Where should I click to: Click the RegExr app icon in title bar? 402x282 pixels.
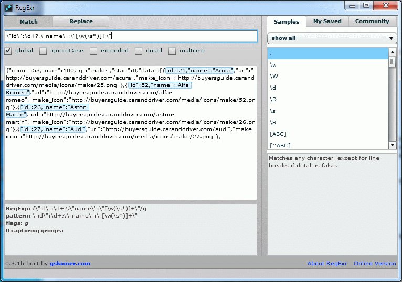pyautogui.click(x=8, y=8)
